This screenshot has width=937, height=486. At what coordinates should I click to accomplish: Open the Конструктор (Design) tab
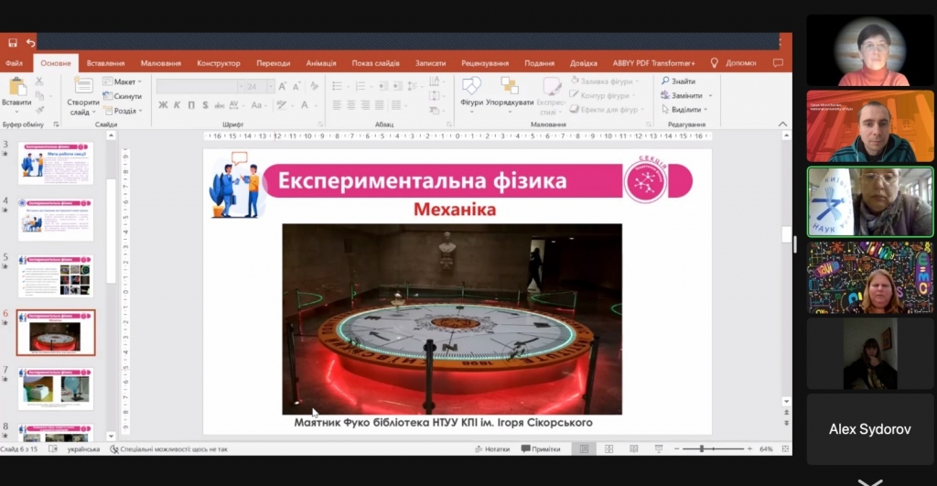click(x=219, y=63)
